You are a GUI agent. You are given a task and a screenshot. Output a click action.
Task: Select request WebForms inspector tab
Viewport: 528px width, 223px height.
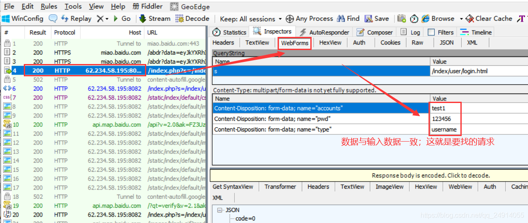tap(295, 43)
